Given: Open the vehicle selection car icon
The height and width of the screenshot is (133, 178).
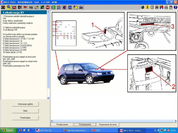Looking at the screenshot, I should (x=3, y=7).
